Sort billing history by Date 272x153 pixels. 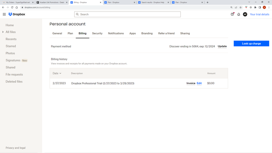coord(57,73)
